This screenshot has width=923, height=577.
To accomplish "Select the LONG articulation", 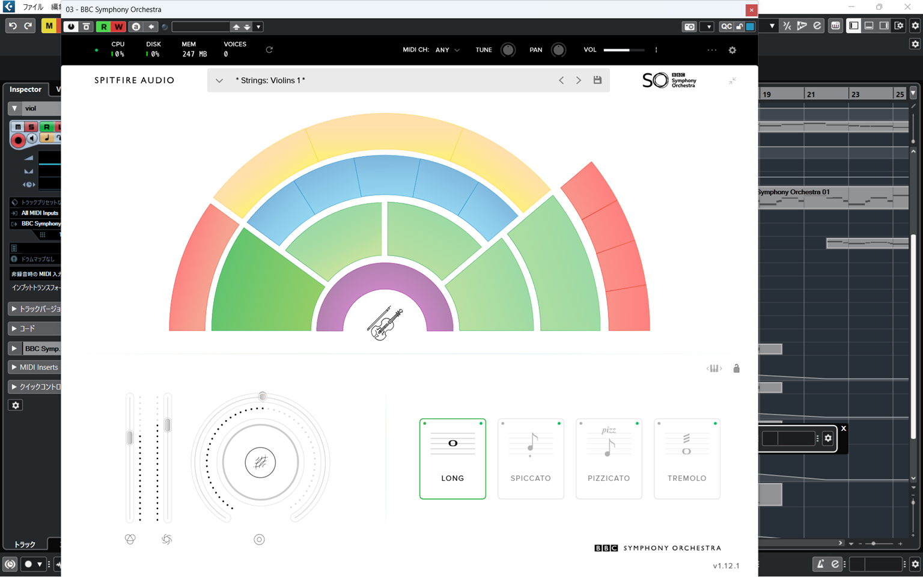I will (x=452, y=459).
